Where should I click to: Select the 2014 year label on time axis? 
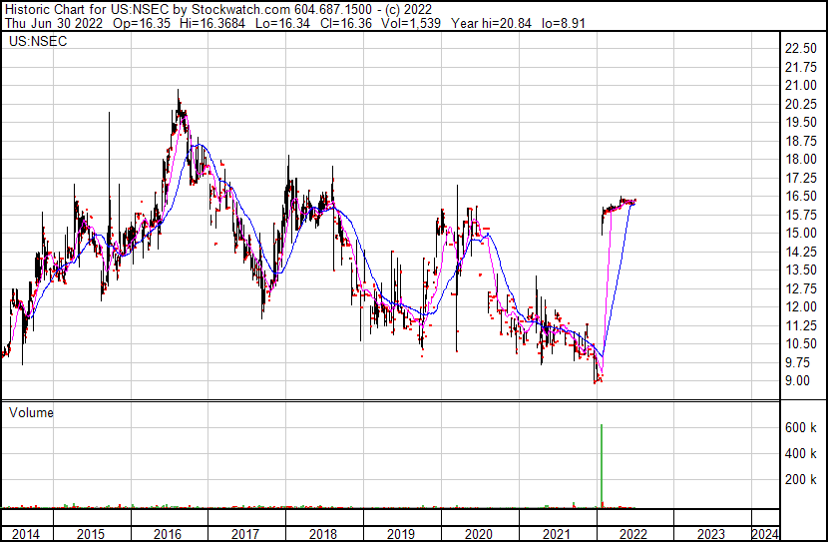tap(26, 534)
